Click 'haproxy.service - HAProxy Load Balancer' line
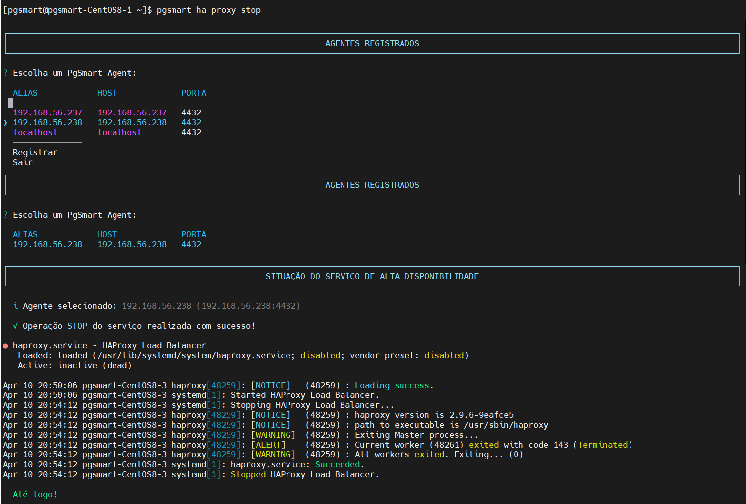This screenshot has height=504, width=746. coord(110,345)
